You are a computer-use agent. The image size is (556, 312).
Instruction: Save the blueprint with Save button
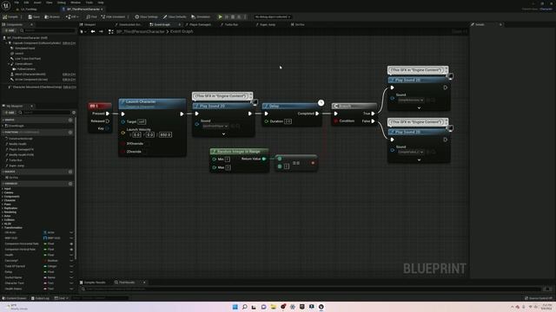tap(34, 16)
